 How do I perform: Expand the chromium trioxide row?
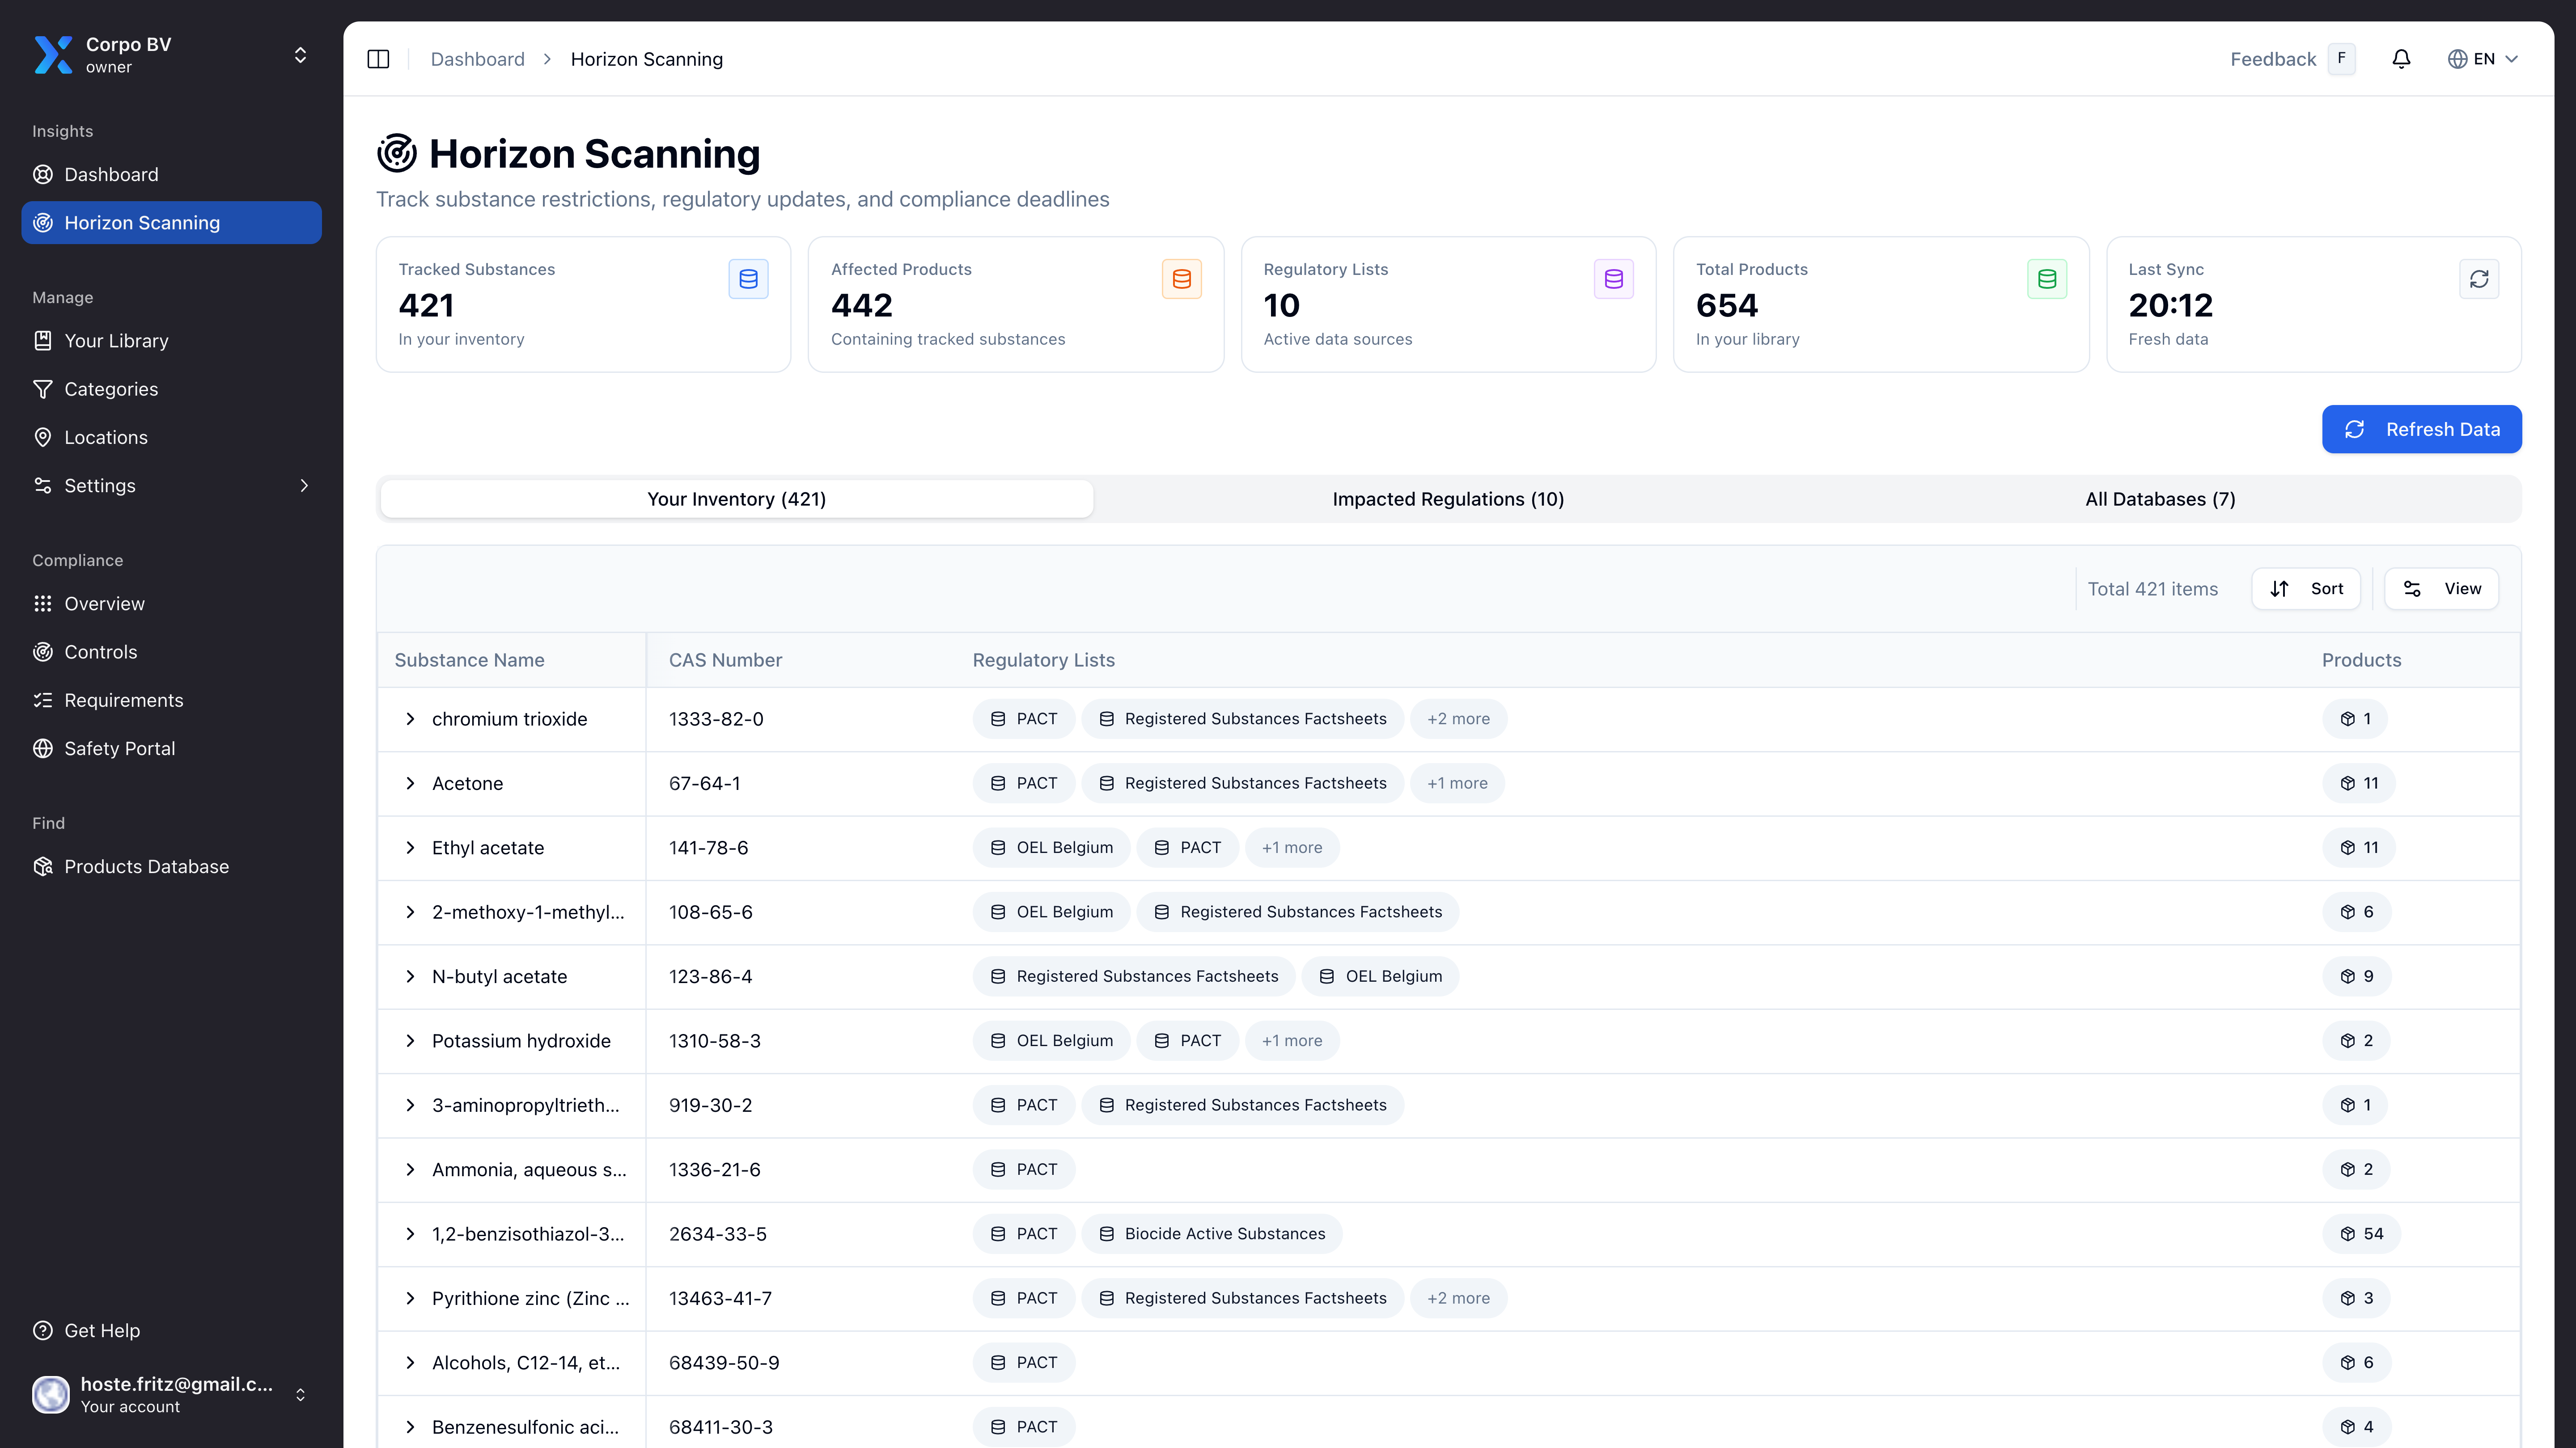point(410,718)
